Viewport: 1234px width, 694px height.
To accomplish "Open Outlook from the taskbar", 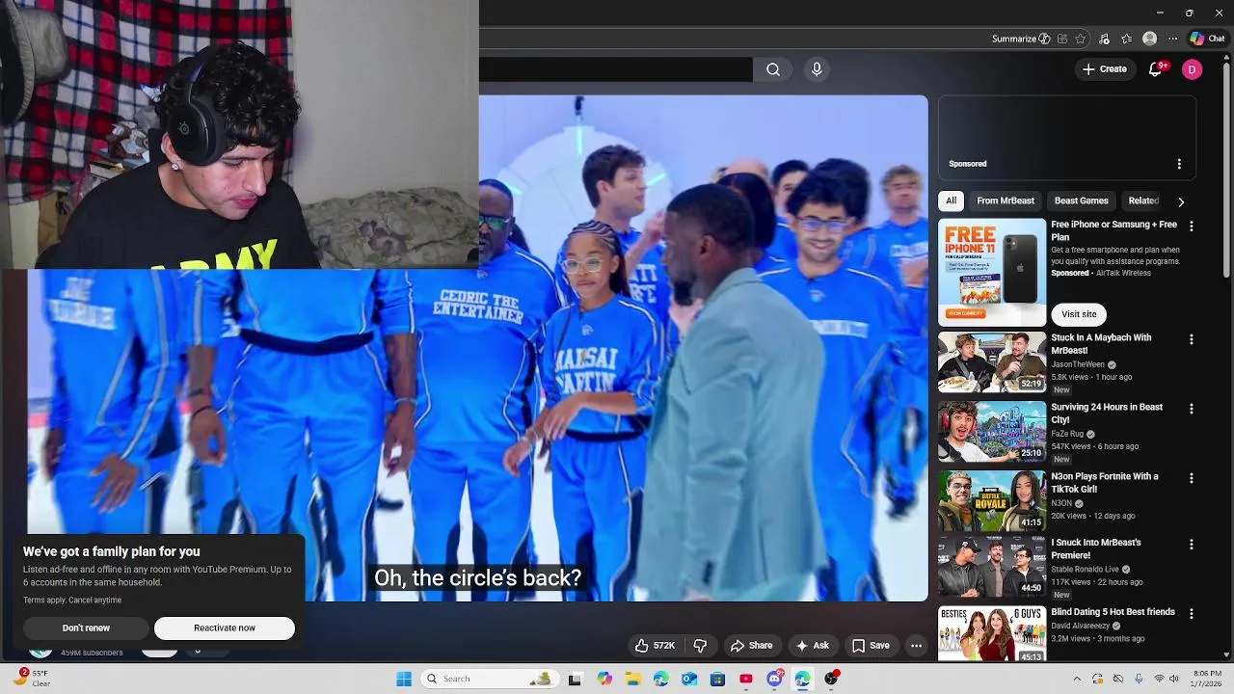I will 689,679.
